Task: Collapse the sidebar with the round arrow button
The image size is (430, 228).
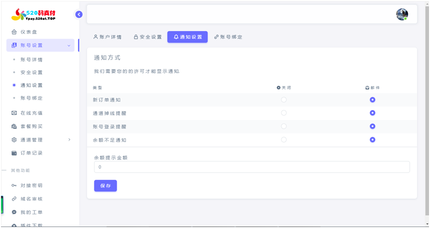Action: [x=79, y=14]
